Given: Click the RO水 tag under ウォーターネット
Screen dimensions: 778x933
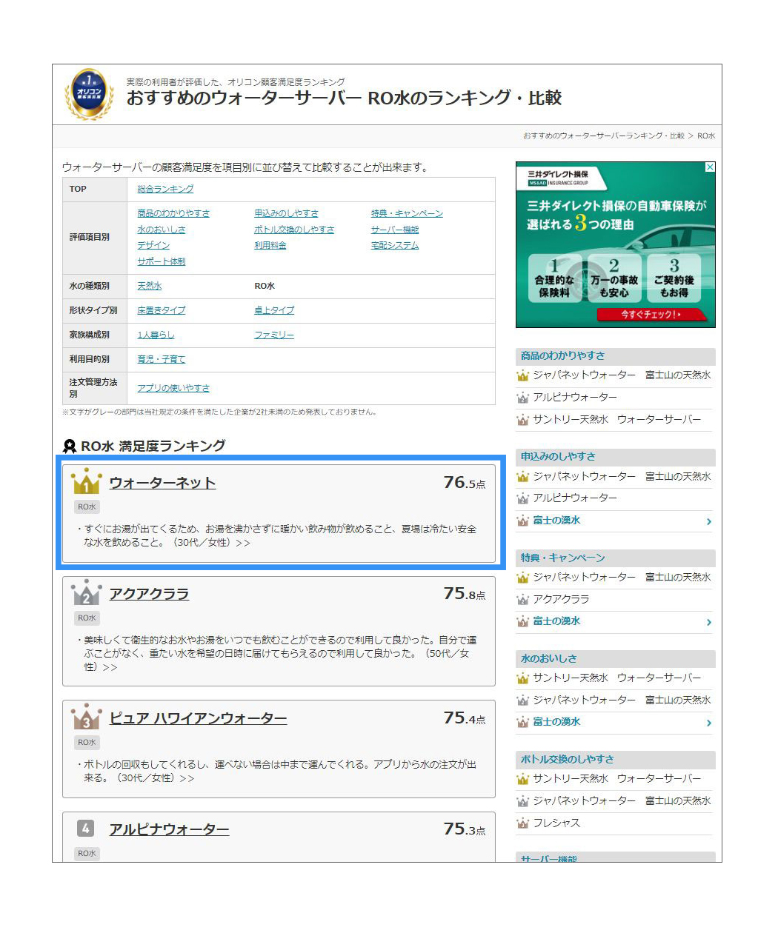Looking at the screenshot, I should [x=87, y=507].
